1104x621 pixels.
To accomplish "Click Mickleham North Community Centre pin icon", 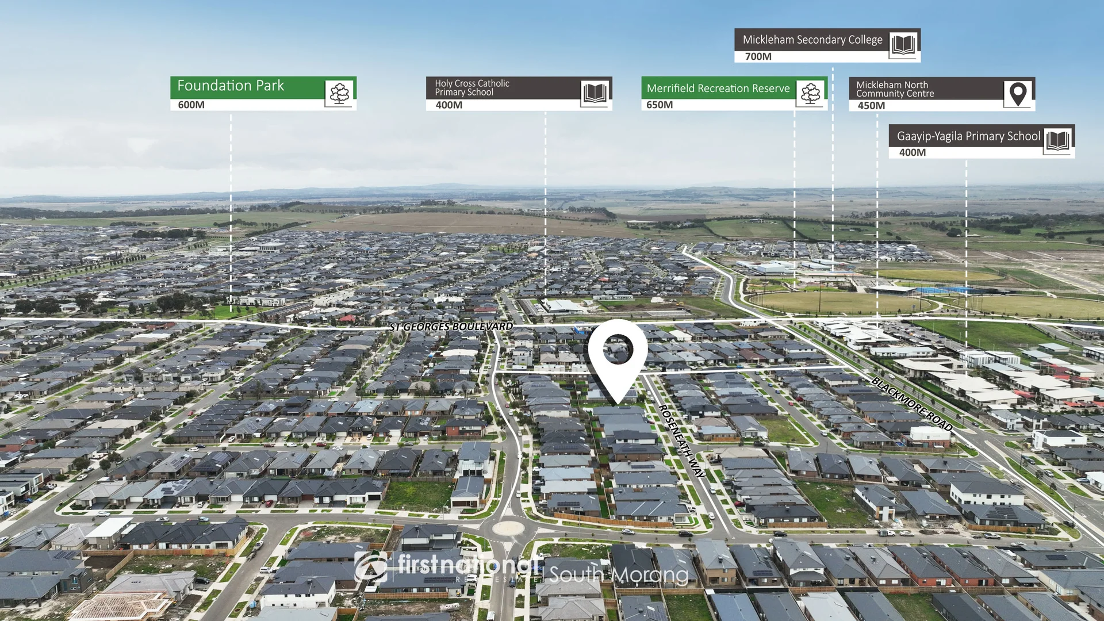I will coord(1018,93).
